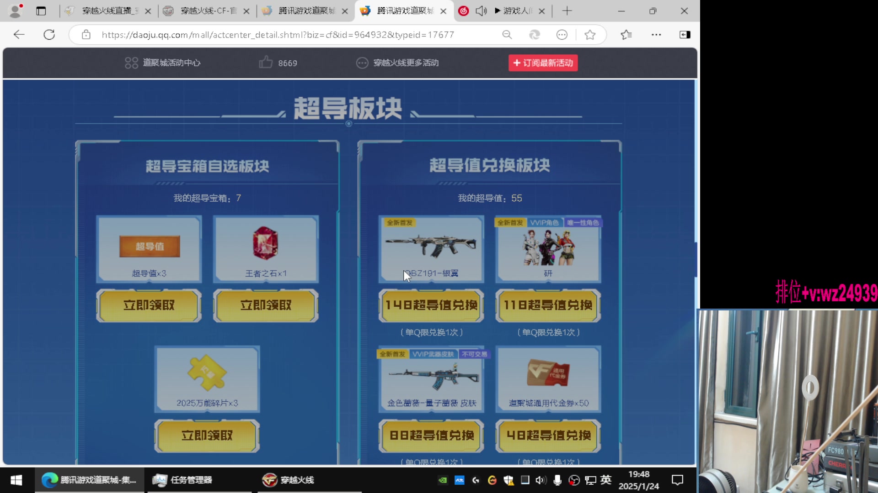Click the network tray icon

click(x=590, y=480)
